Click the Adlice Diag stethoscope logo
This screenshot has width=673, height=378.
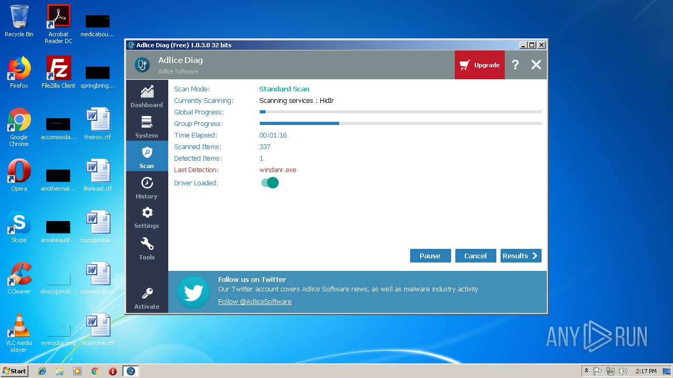click(x=142, y=65)
